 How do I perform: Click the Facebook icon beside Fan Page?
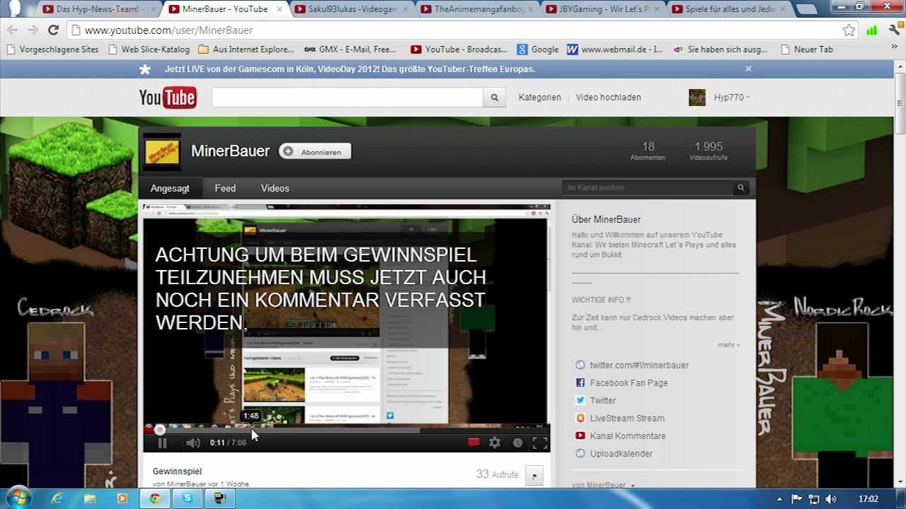[580, 382]
